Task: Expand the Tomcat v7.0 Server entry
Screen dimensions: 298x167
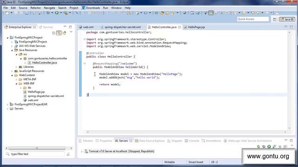Action: (82, 151)
